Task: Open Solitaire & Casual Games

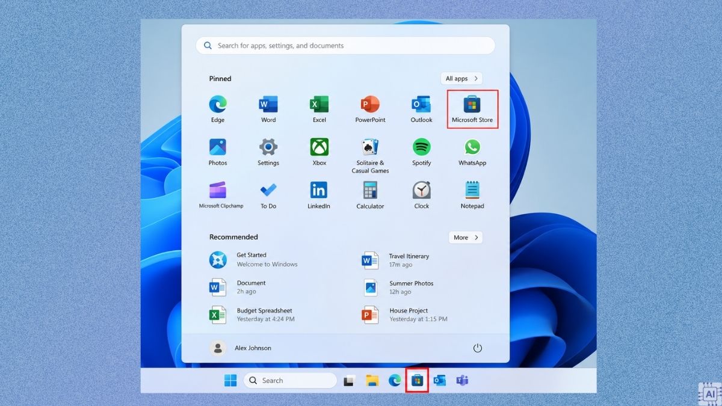Action: click(370, 156)
